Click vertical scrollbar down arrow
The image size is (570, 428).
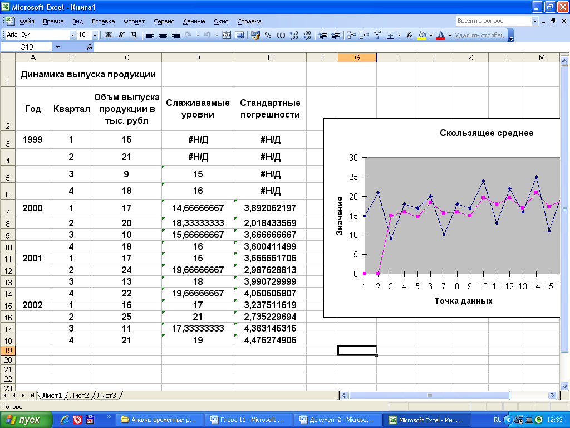[564, 387]
